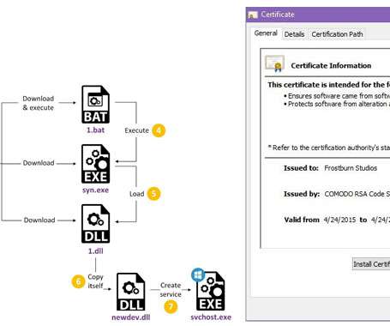The image size is (390, 326).
Task: Click the yellow step 5 Load badge
Action: [153, 194]
